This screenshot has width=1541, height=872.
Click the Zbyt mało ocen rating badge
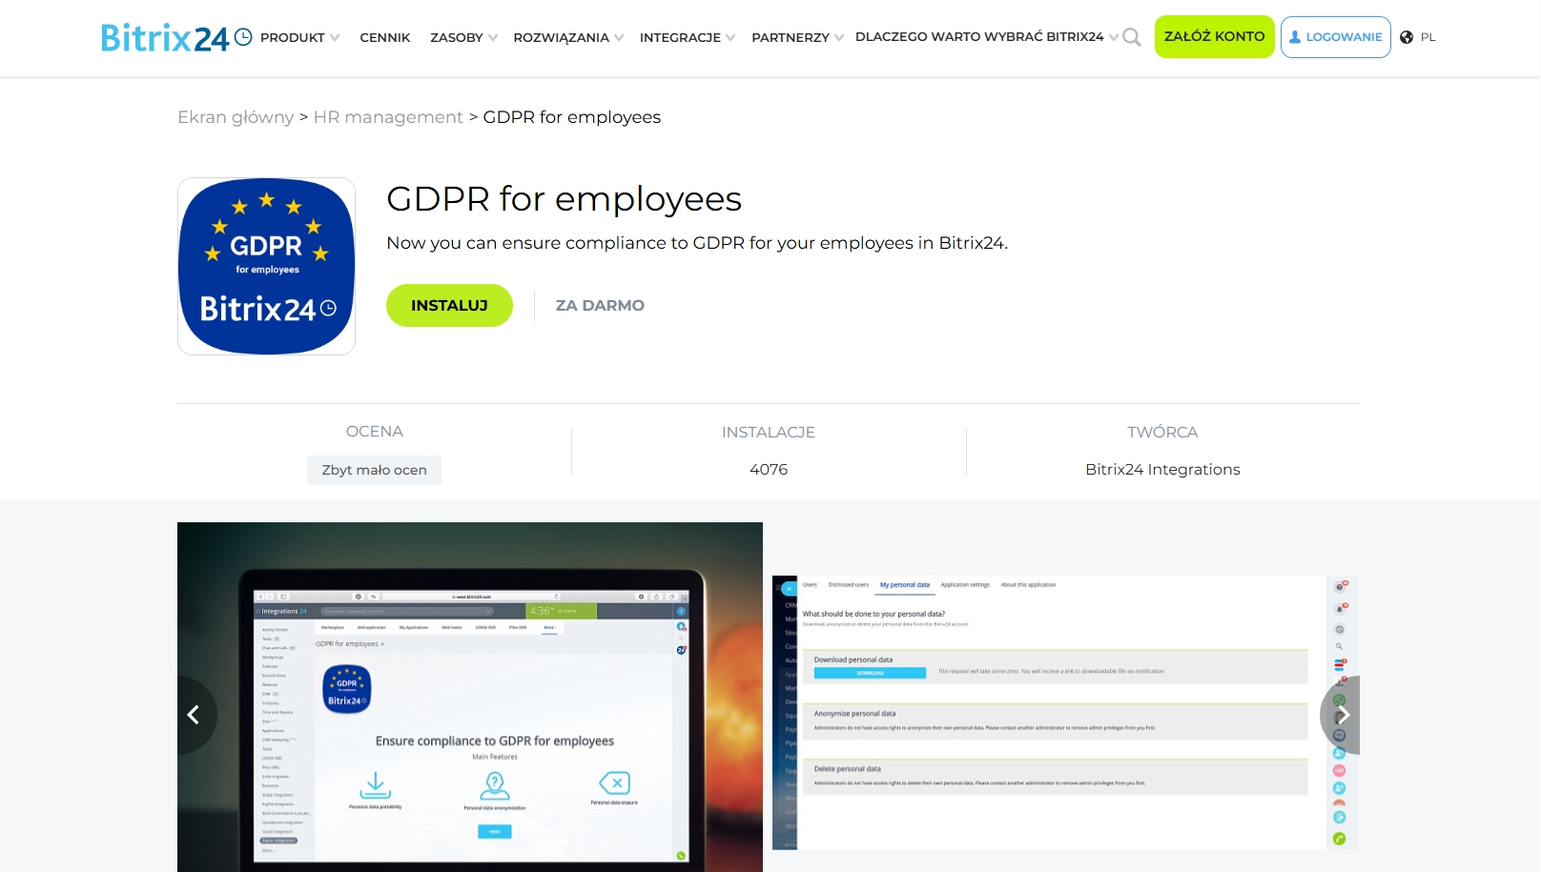click(374, 470)
